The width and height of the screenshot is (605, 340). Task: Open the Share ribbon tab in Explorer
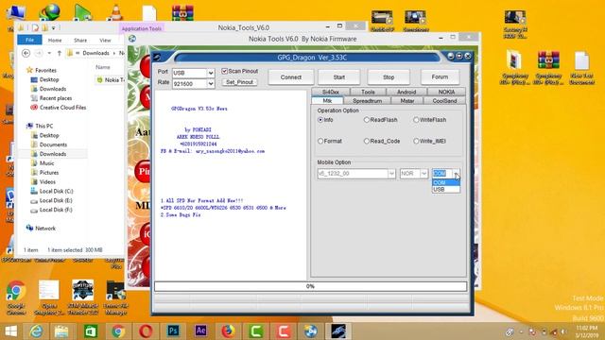[x=80, y=40]
